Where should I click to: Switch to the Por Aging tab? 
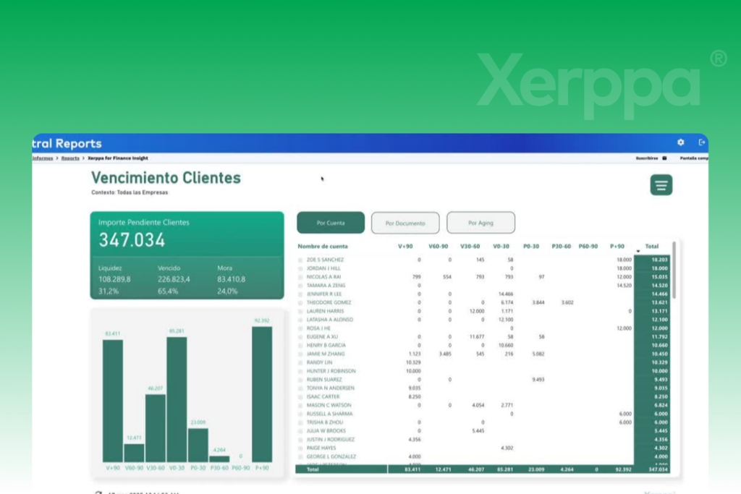(480, 223)
